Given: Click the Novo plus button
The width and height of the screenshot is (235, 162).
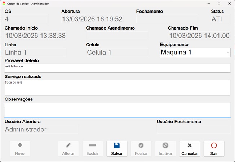Looking at the screenshot, I should (20, 149).
